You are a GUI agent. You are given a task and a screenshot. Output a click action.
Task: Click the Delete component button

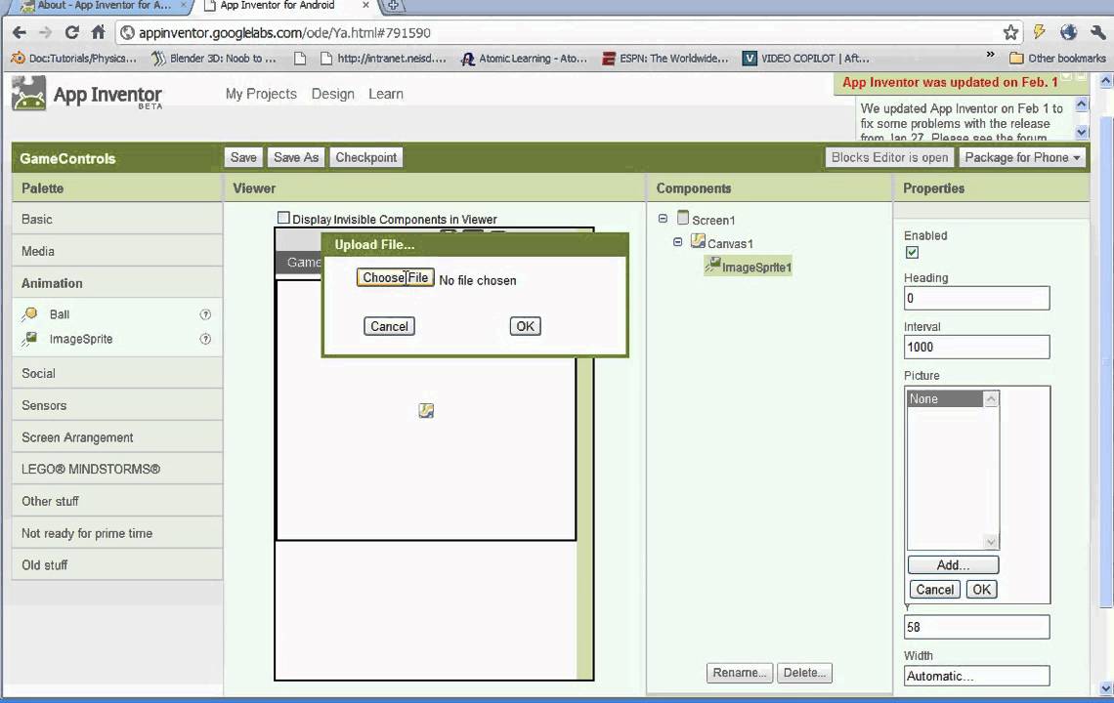pos(804,673)
